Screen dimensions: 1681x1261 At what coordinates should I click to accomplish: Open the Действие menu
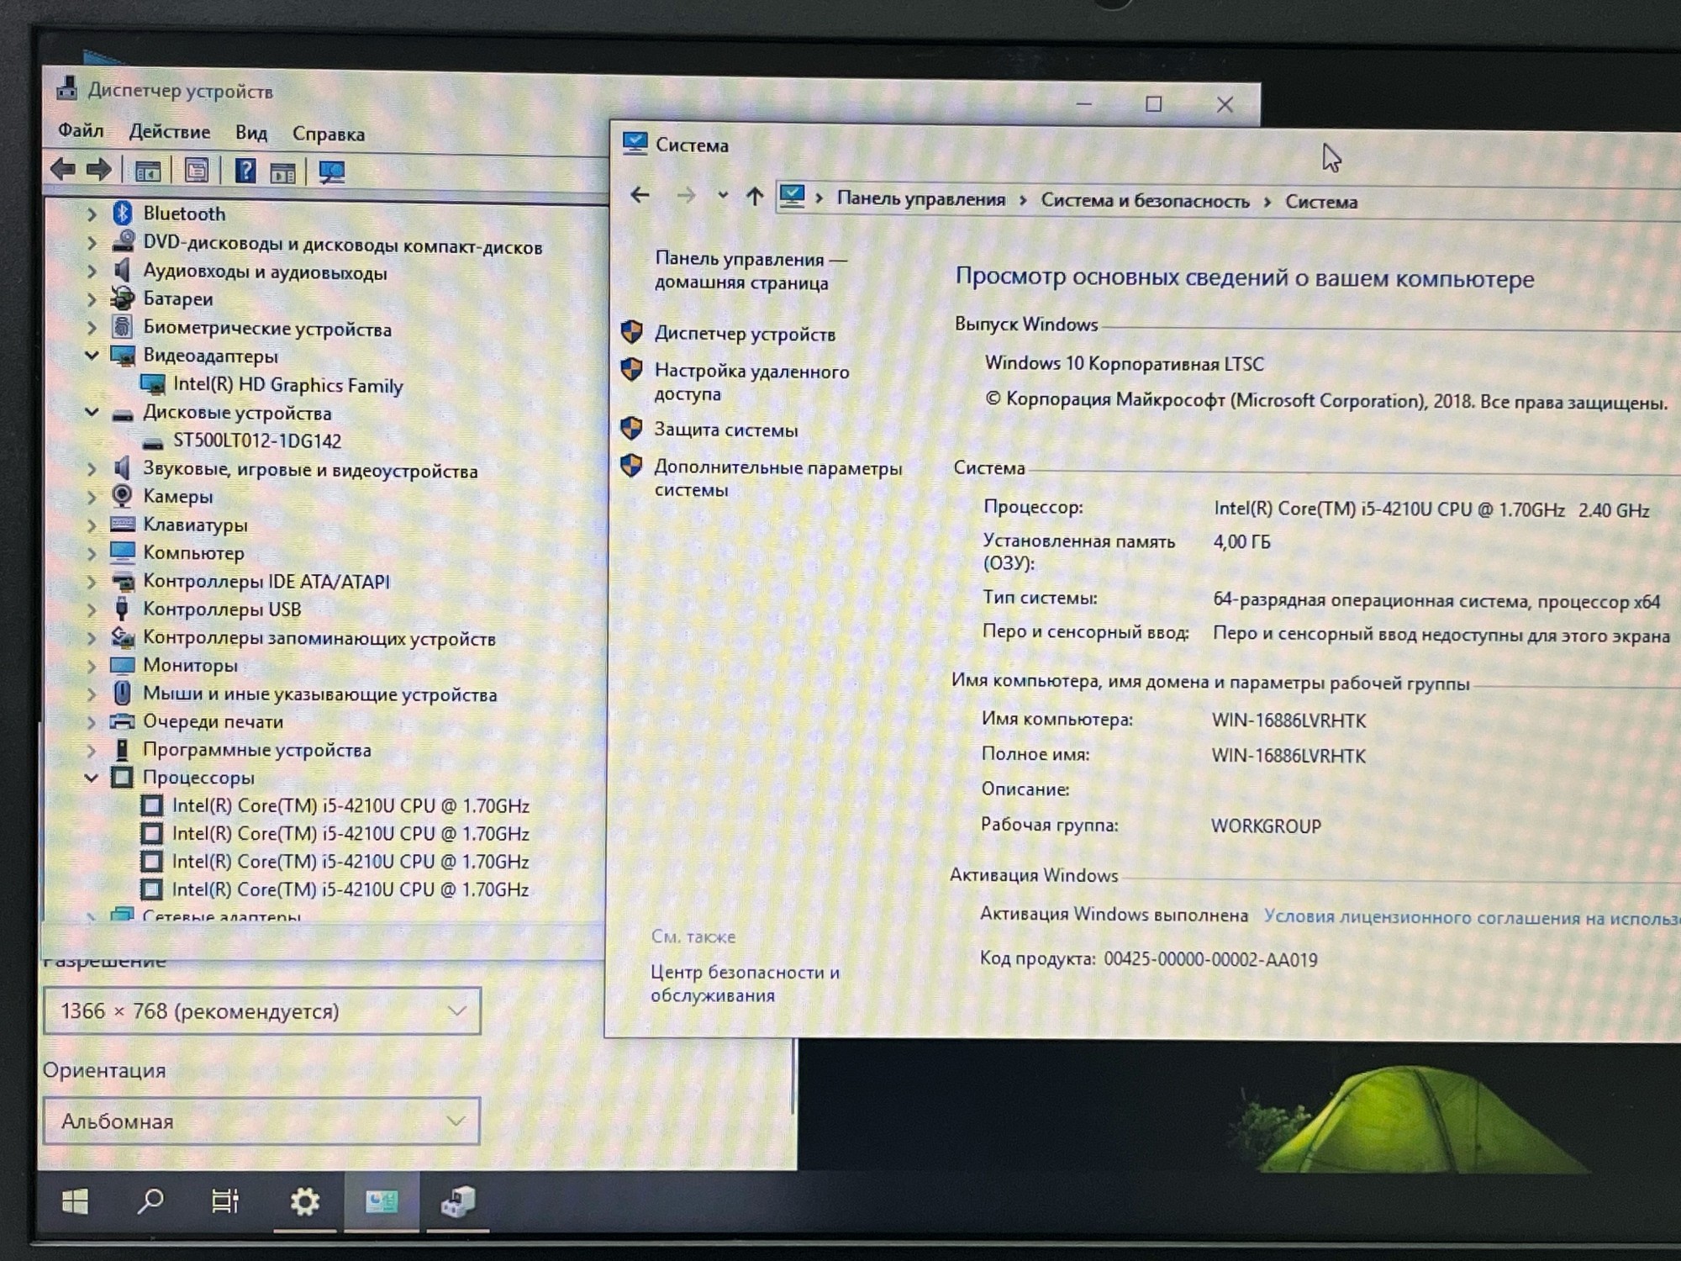[169, 132]
